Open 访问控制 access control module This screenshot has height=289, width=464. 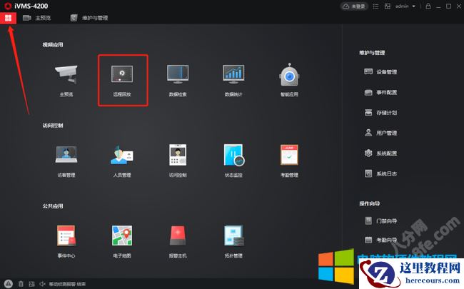click(x=178, y=161)
